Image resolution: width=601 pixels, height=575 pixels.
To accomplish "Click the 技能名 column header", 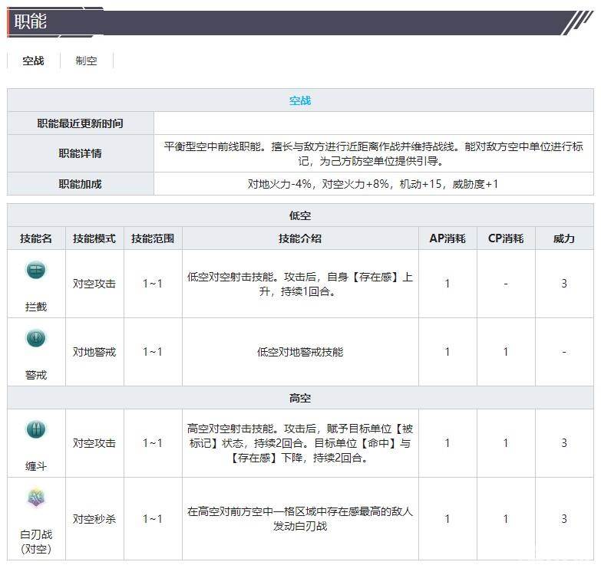I will click(36, 238).
